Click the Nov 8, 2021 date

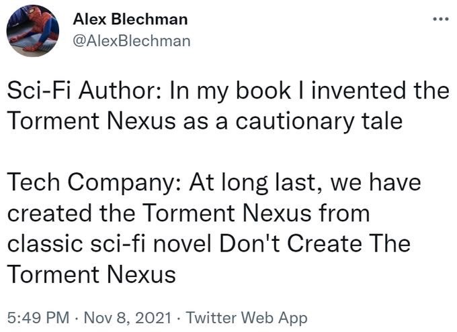point(128,317)
